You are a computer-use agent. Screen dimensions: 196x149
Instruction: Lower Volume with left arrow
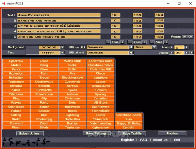[172, 53]
